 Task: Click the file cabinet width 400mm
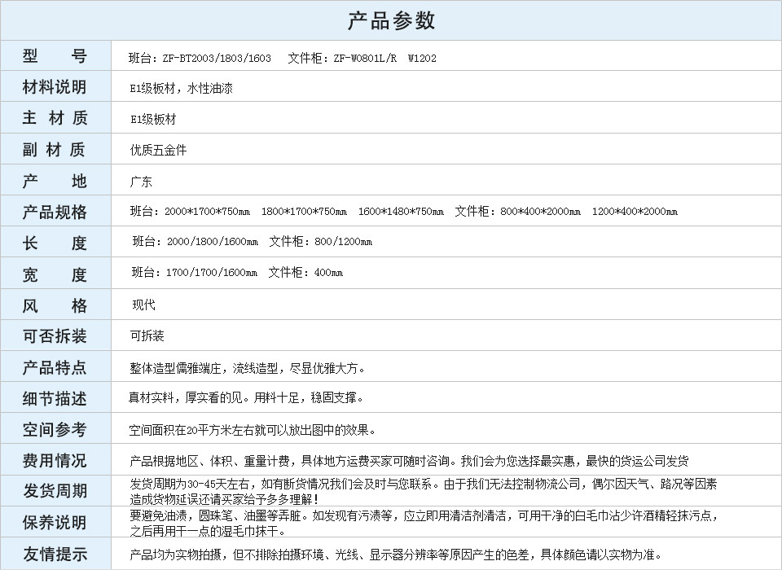(328, 273)
